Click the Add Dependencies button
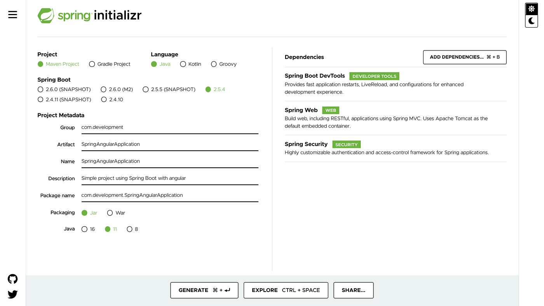 [x=465, y=57]
